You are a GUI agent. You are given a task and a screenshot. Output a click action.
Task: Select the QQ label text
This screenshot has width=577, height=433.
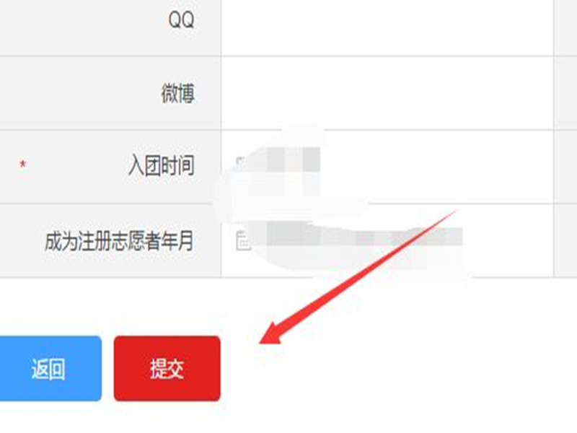[x=181, y=19]
